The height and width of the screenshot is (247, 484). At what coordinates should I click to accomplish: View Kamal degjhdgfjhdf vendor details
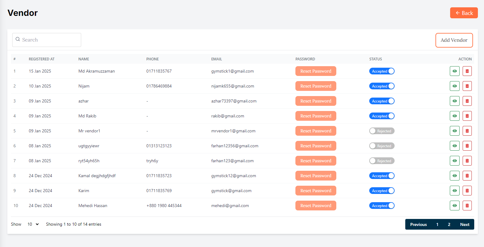[454, 176]
